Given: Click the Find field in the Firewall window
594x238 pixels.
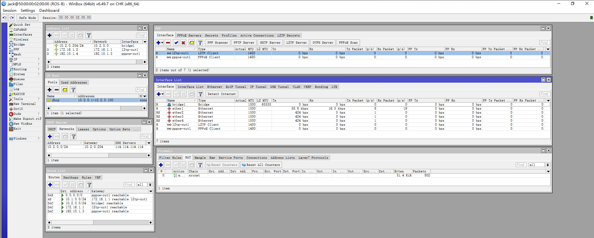Looking at the screenshot, I should (x=521, y=165).
